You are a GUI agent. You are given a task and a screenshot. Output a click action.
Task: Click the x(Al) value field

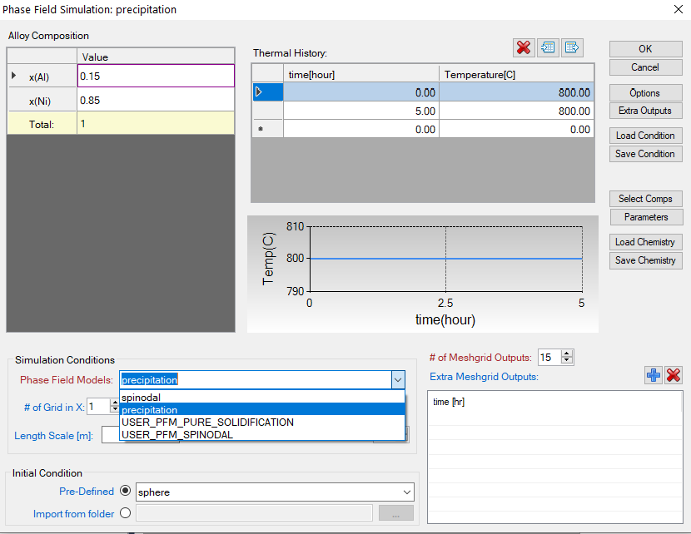click(156, 76)
